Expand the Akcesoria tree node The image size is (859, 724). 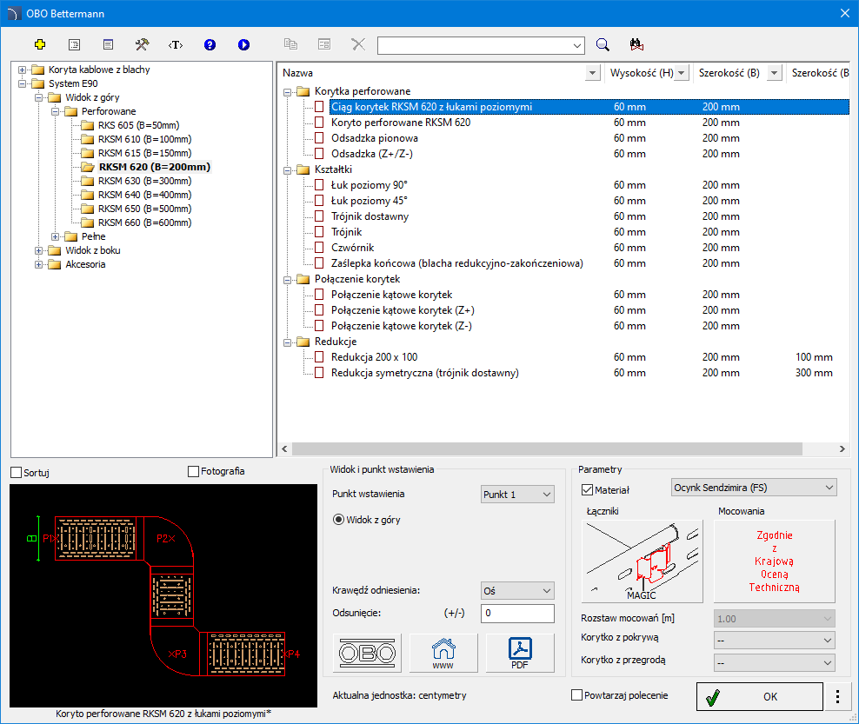point(39,264)
